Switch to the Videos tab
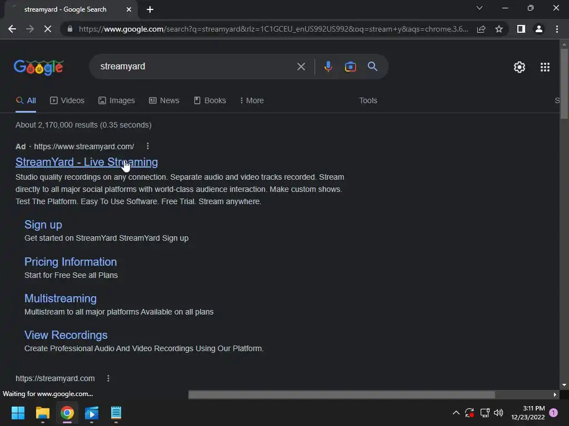This screenshot has height=426, width=569. click(x=67, y=100)
